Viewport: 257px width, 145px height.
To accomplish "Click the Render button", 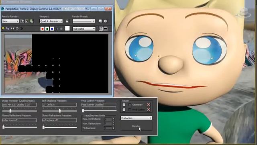I will [x=137, y=126].
